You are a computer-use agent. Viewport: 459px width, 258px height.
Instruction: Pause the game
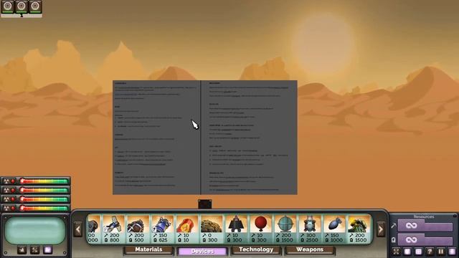tap(440, 252)
